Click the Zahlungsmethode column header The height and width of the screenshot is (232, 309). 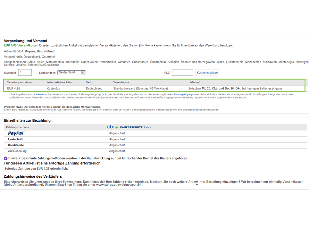coord(17,127)
